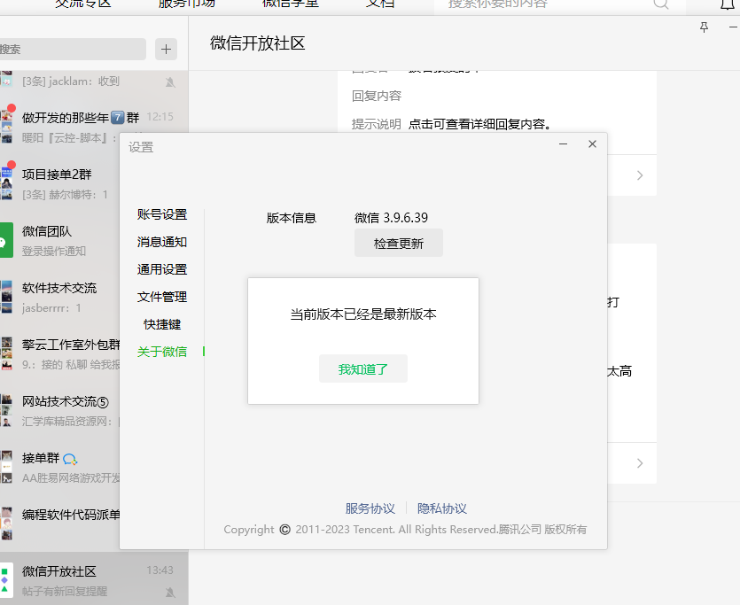Click the 项目接单2群 group avatar
This screenshot has height=605, width=740.
click(x=6, y=184)
